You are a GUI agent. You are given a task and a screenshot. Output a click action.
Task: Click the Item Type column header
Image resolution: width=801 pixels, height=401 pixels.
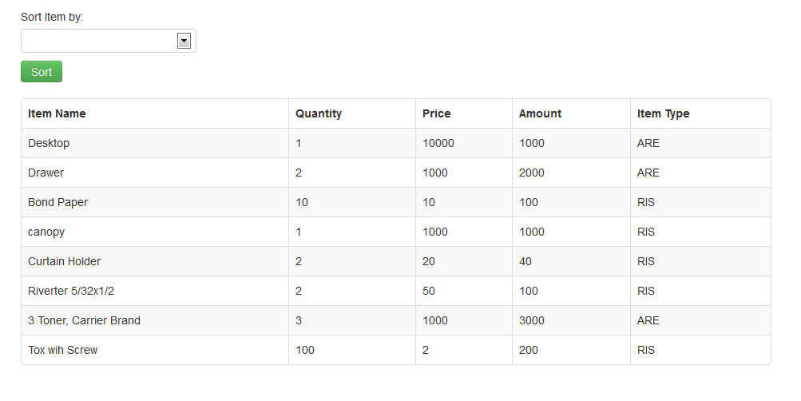663,113
